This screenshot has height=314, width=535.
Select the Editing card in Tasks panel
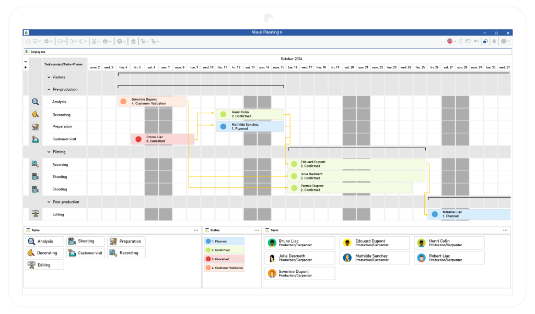[x=45, y=264]
